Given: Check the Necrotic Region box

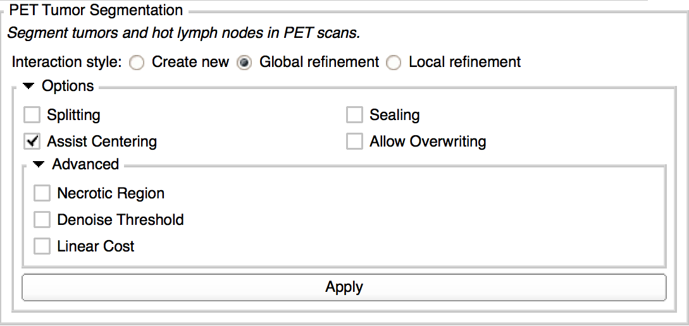Looking at the screenshot, I should pyautogui.click(x=42, y=193).
